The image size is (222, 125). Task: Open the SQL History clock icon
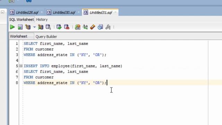pyautogui.click(x=100, y=27)
